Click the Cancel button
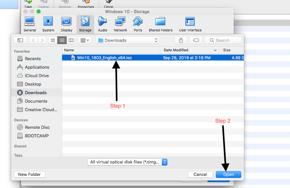The image size is (290, 188). pyautogui.click(x=200, y=174)
